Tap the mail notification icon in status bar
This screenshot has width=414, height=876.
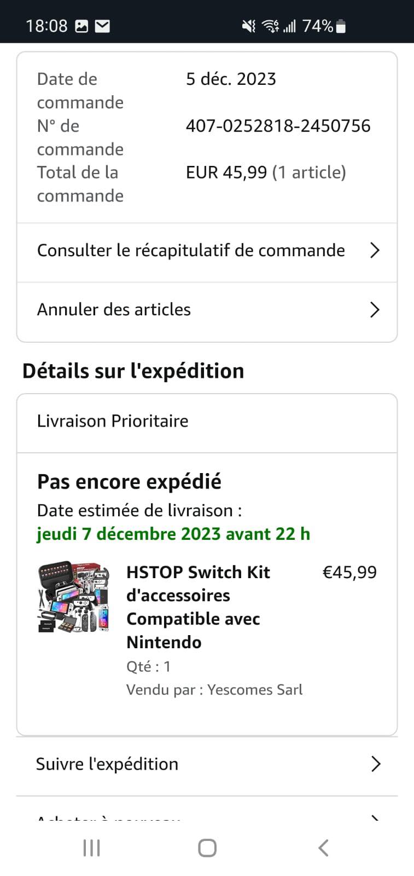(102, 26)
